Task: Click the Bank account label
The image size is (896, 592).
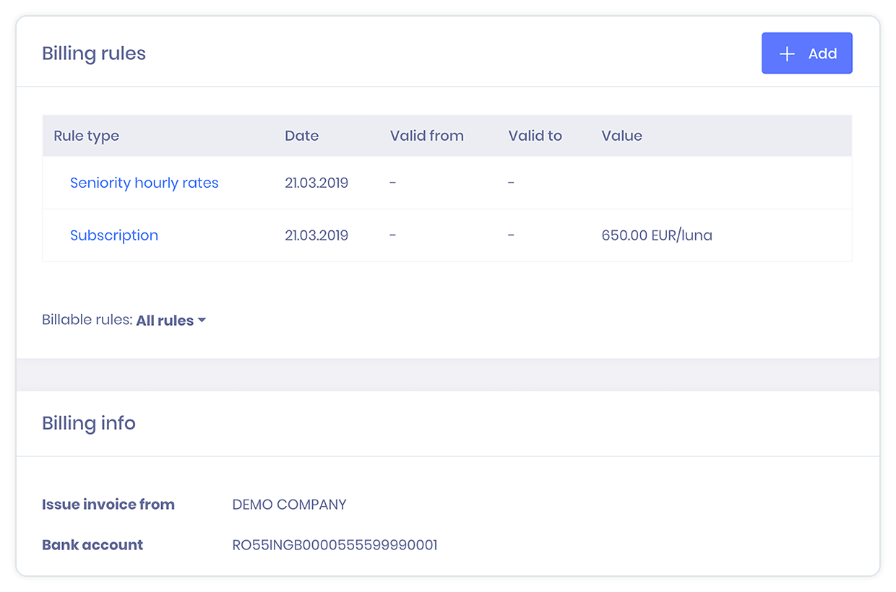Action: [92, 545]
